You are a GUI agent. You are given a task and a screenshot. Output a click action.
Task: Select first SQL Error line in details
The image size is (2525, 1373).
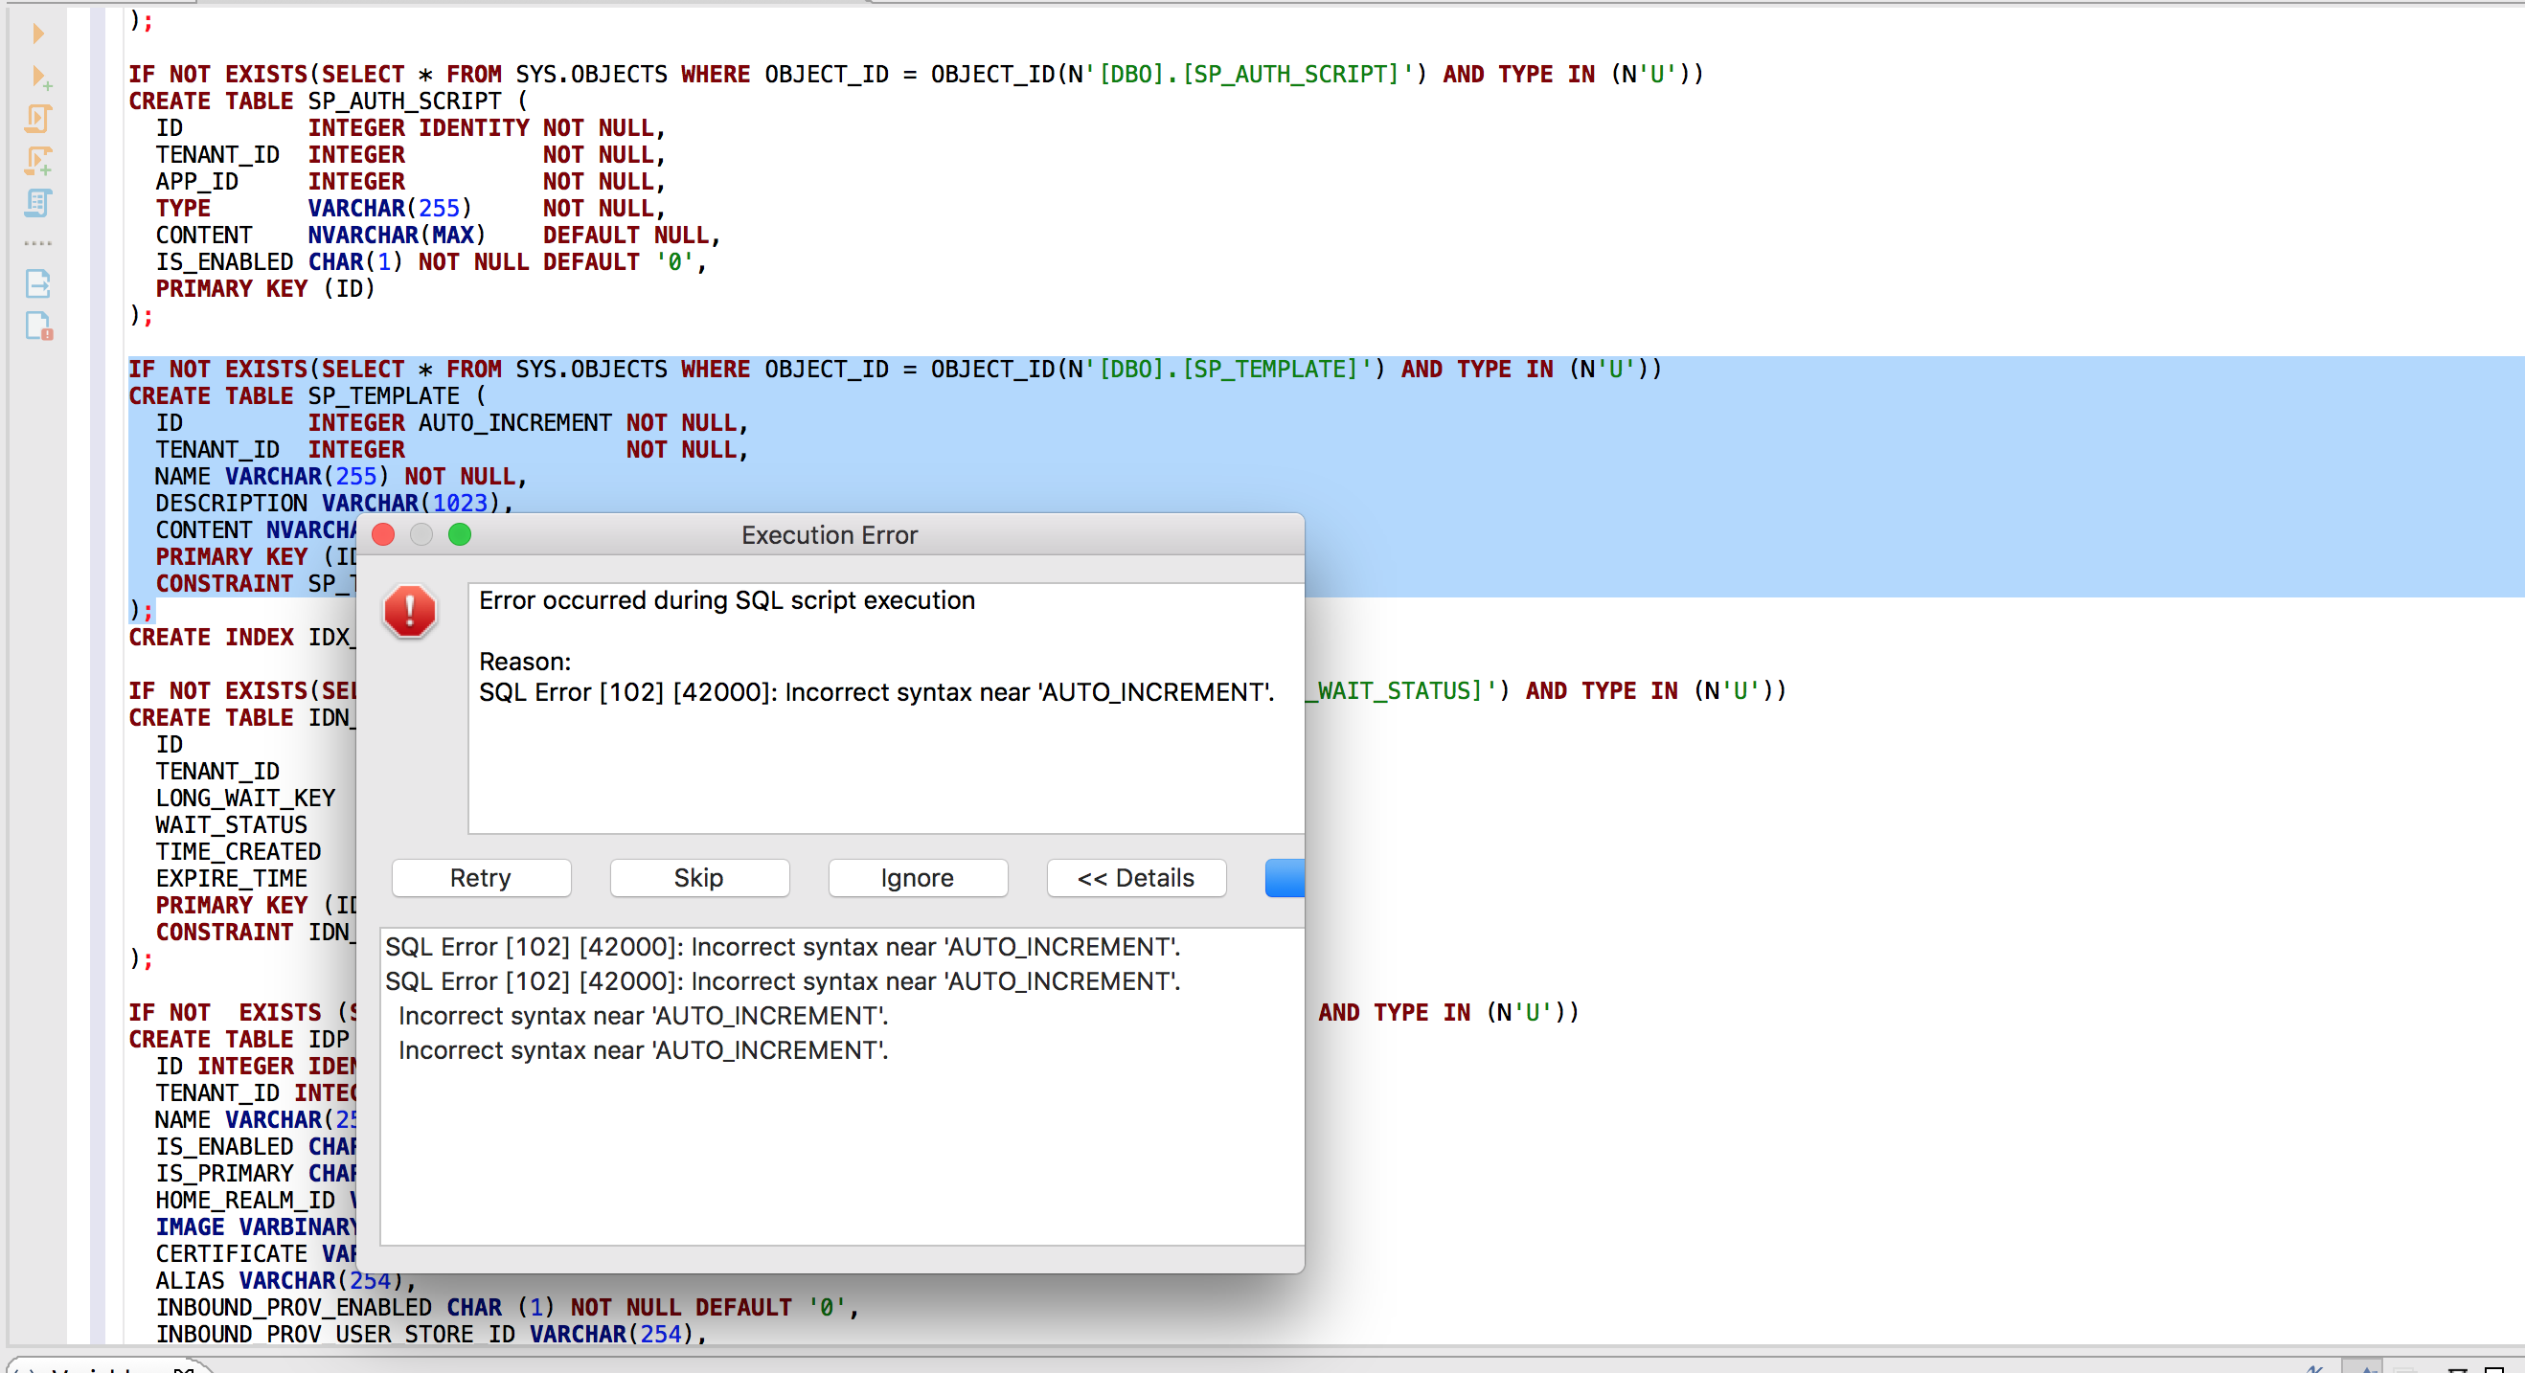coord(783,947)
